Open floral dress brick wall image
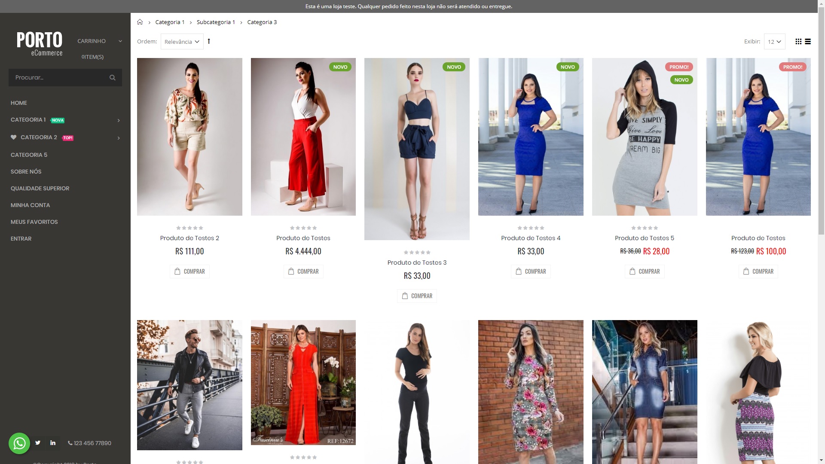This screenshot has width=825, height=464. (x=531, y=392)
